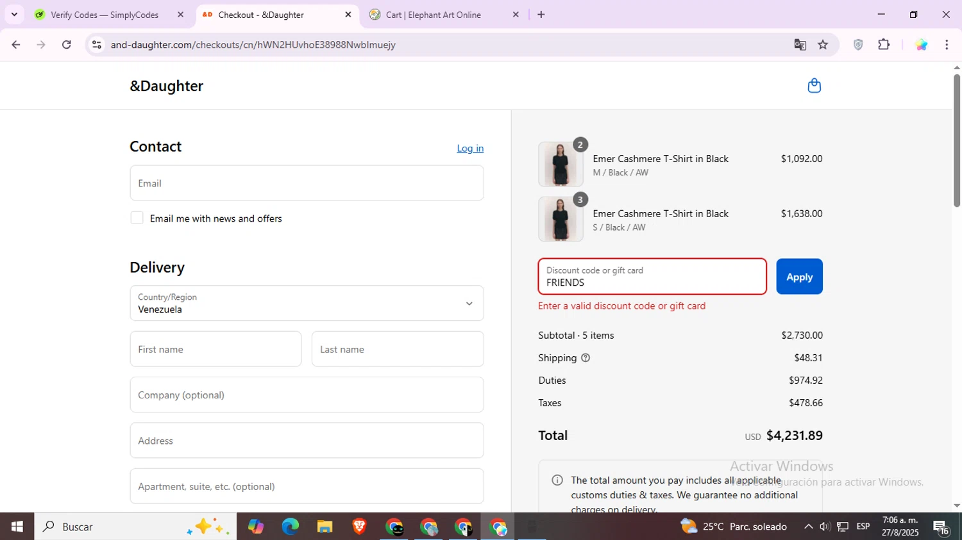Focus the Address field
The image size is (962, 540).
tap(307, 441)
